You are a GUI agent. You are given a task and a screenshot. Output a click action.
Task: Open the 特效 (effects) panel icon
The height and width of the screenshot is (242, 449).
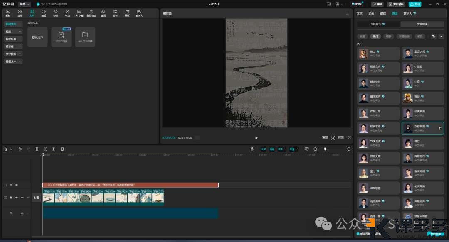click(55, 12)
